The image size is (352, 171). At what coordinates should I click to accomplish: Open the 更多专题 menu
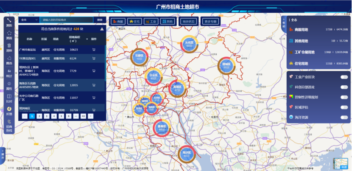(x=210, y=21)
